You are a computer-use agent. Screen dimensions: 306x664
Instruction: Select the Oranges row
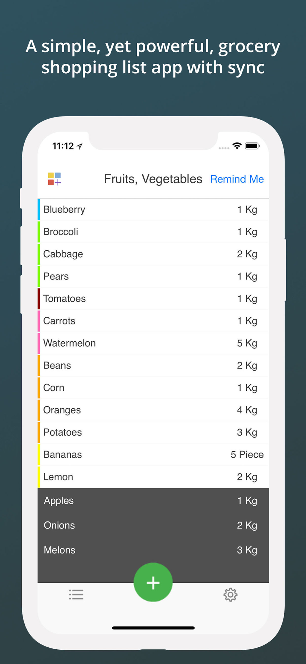pyautogui.click(x=153, y=410)
